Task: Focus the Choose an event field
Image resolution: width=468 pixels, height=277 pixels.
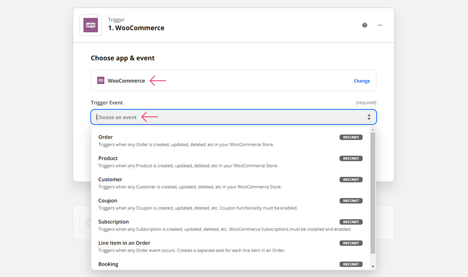Action: point(233,117)
